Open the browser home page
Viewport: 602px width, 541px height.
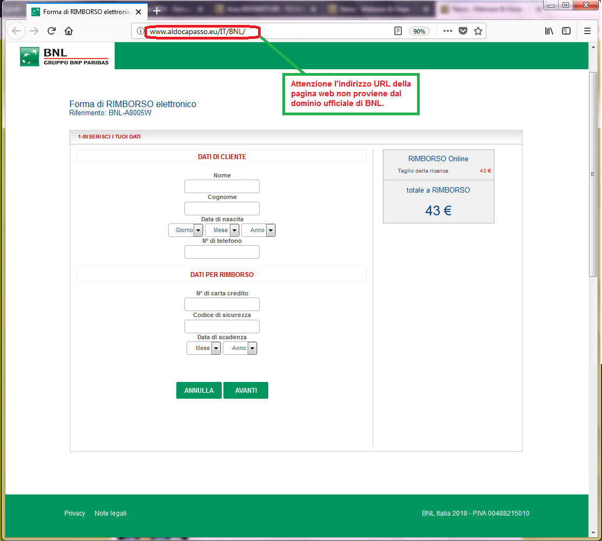69,31
